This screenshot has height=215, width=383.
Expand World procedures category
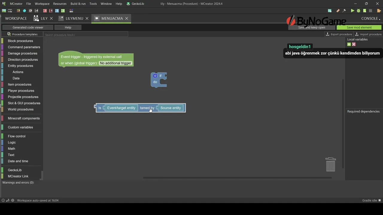click(21, 109)
